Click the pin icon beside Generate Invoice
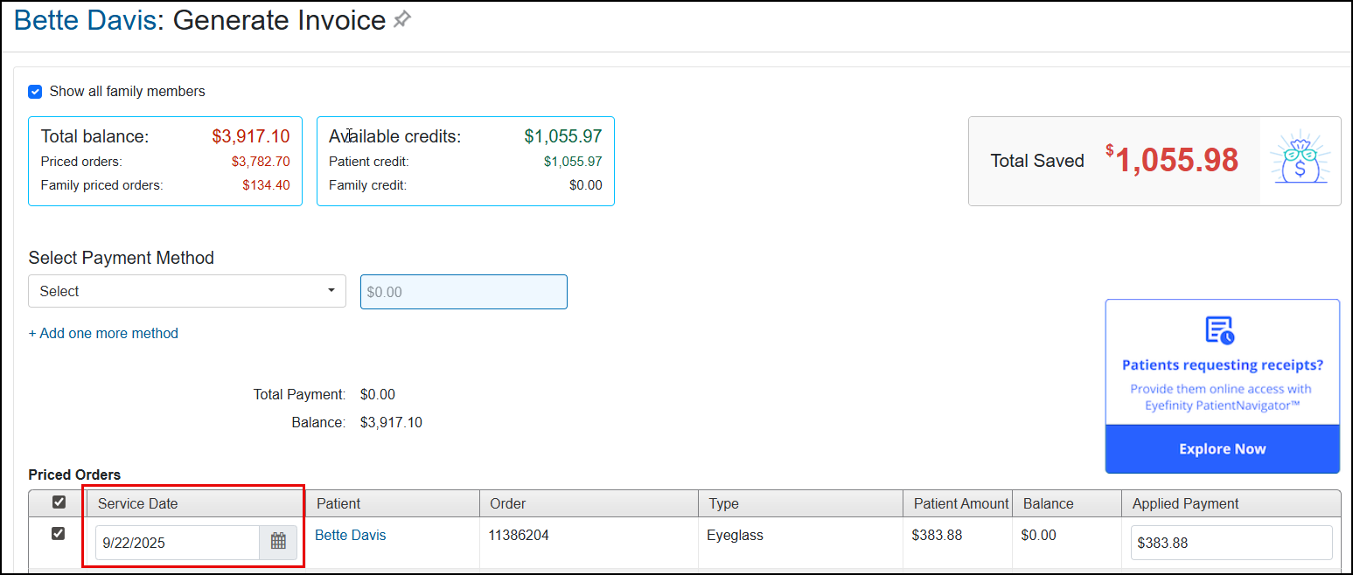Image resolution: width=1353 pixels, height=575 pixels. 401,19
